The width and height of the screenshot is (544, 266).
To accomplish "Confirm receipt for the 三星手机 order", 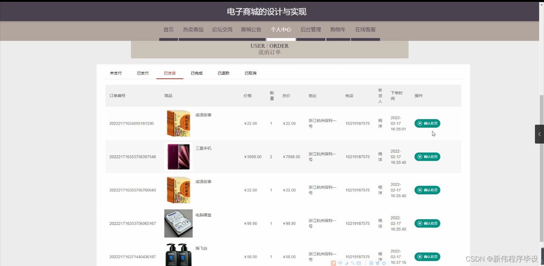I will coord(427,157).
